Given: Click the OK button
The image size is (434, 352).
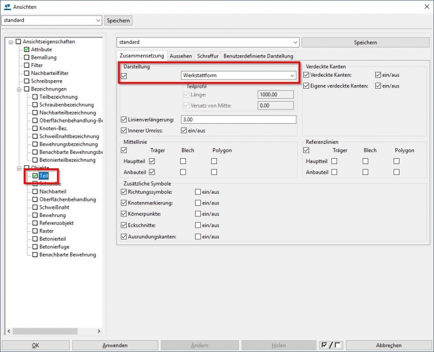Looking at the screenshot, I should tap(35, 345).
